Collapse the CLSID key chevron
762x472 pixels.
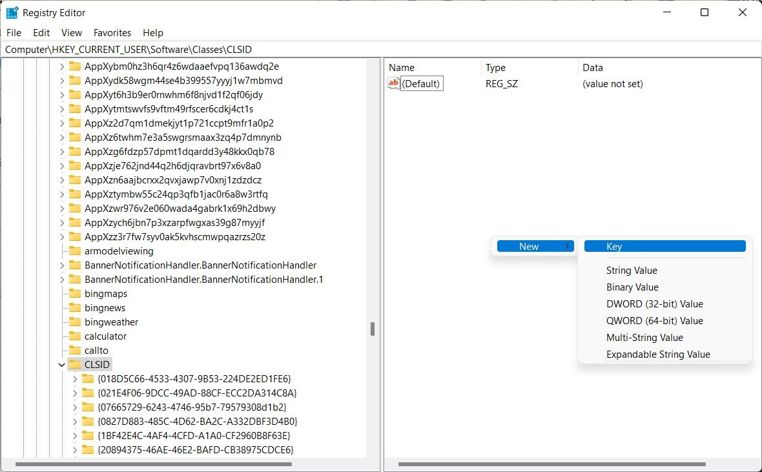tap(61, 364)
